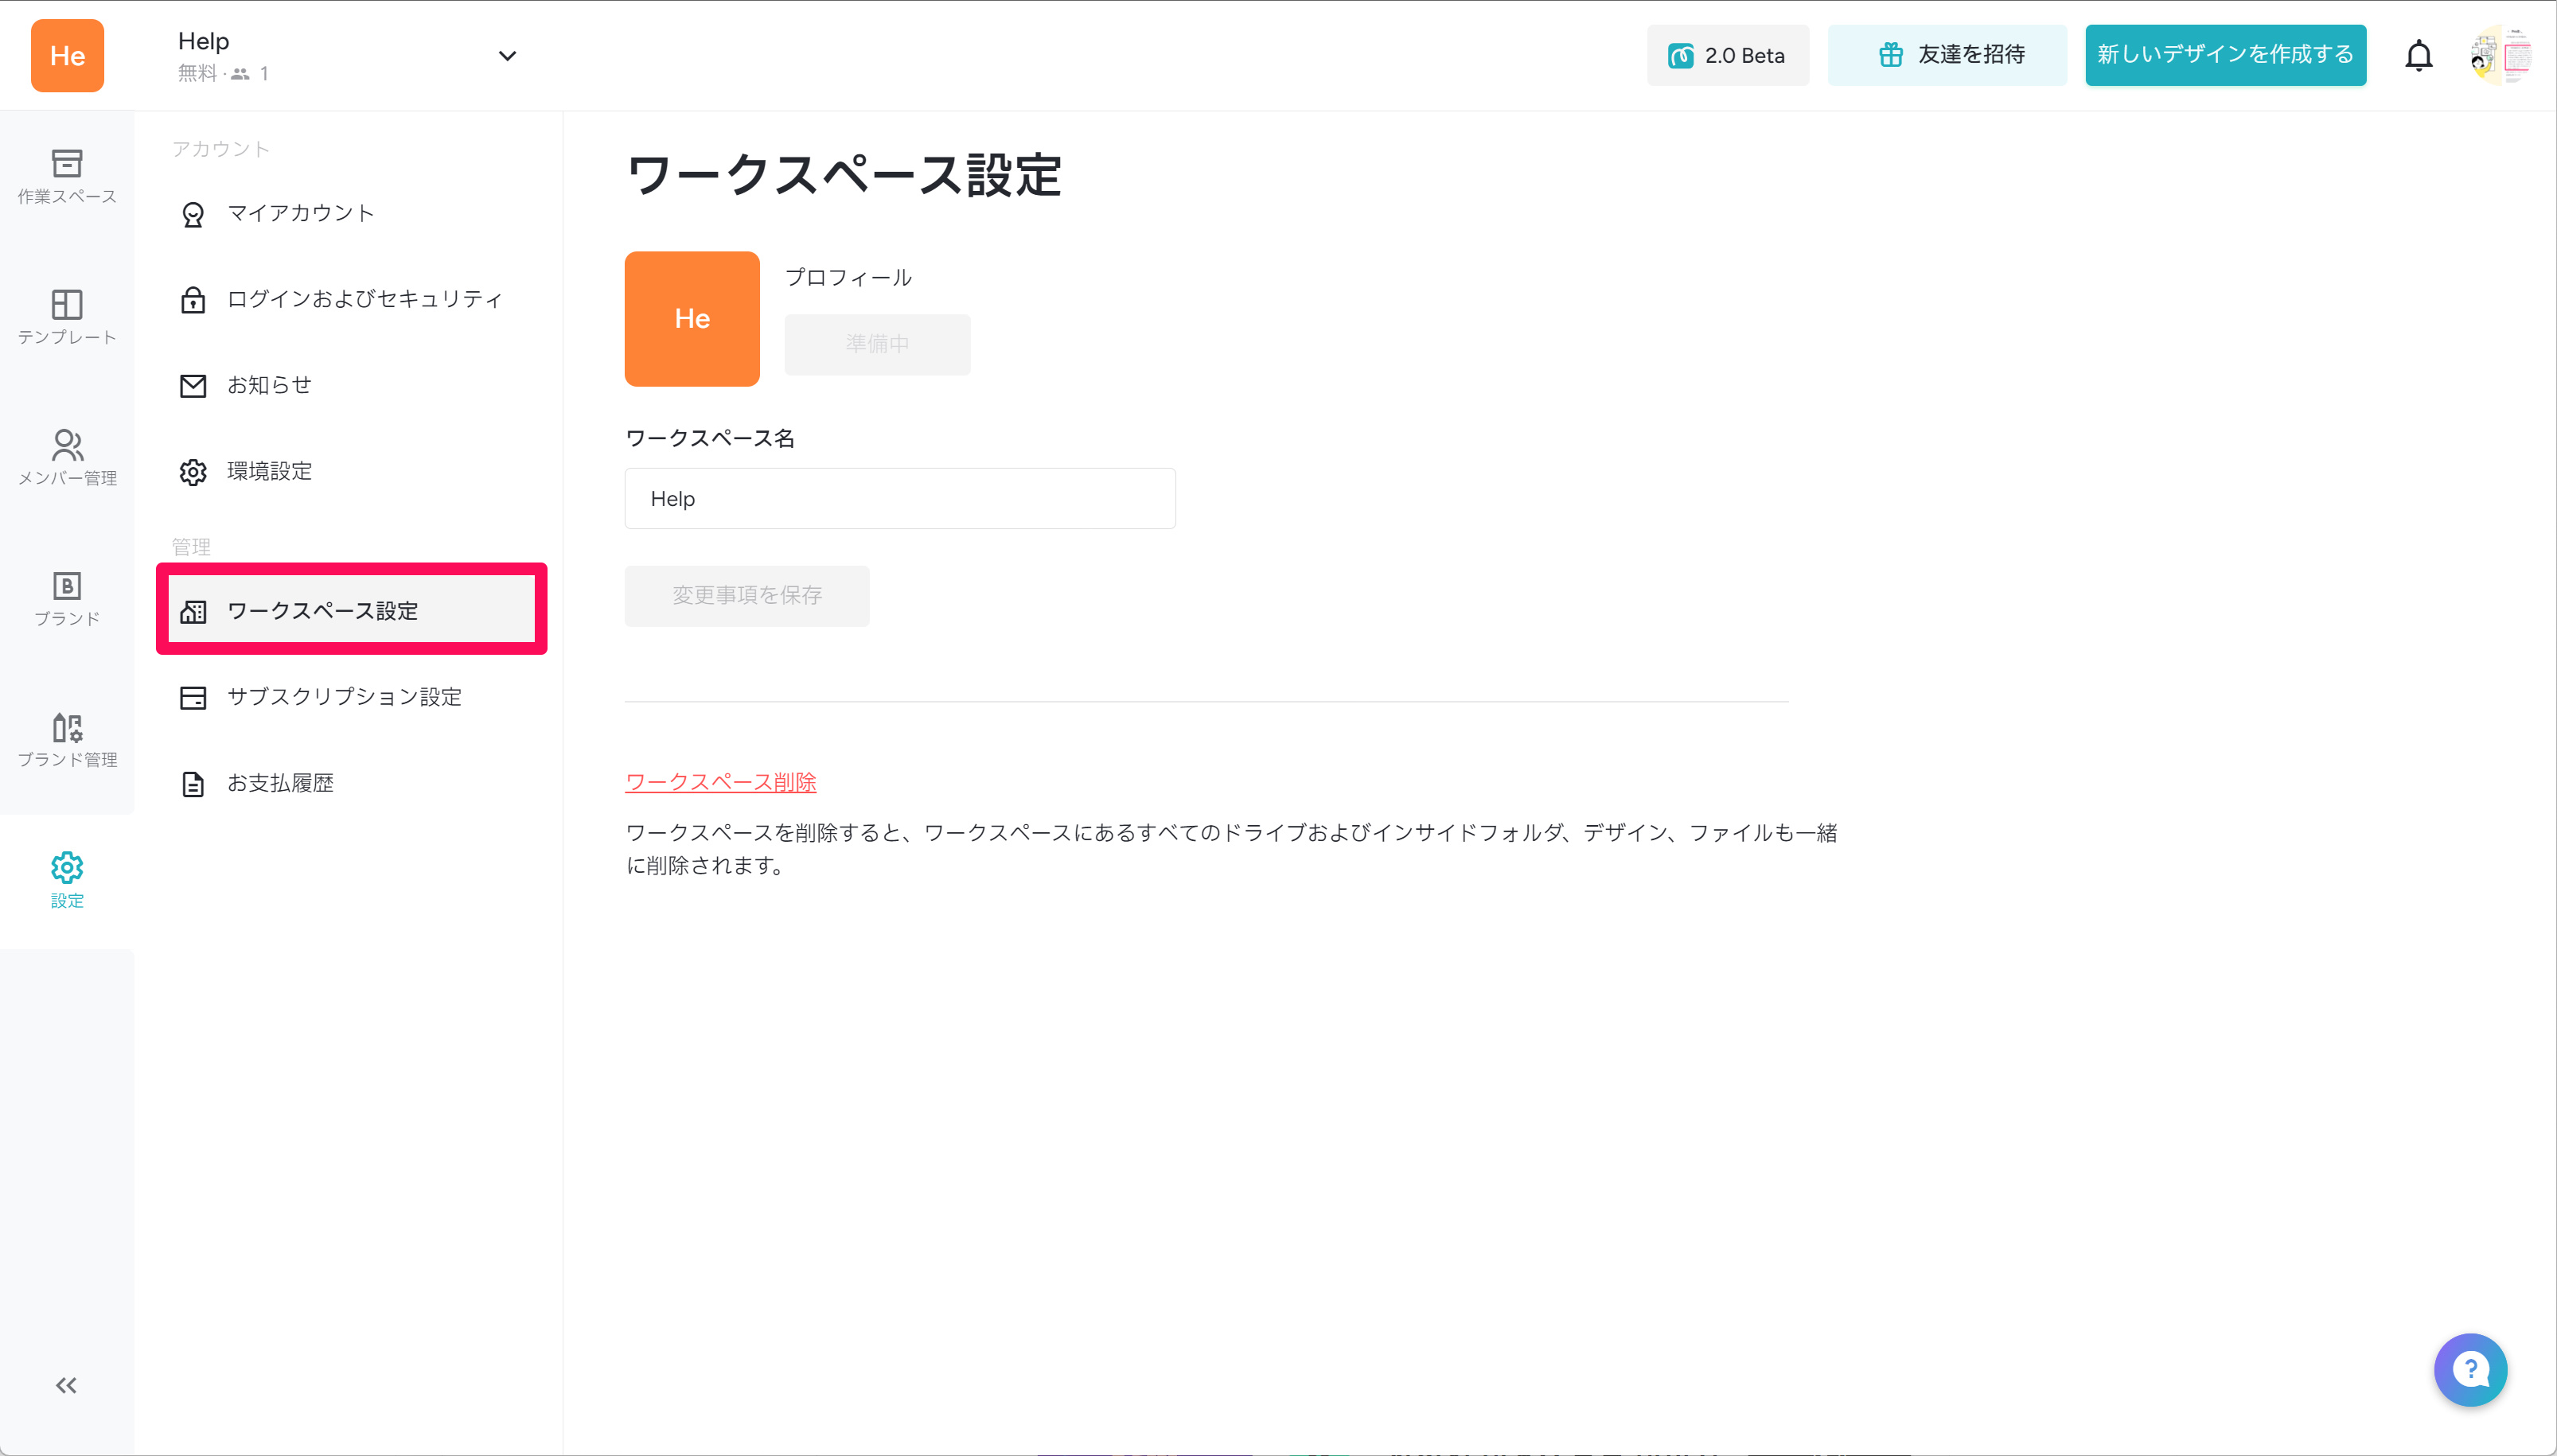Screen dimensions: 2557x1456
Task: Open 環境設定 menu item
Action: click(x=352, y=472)
